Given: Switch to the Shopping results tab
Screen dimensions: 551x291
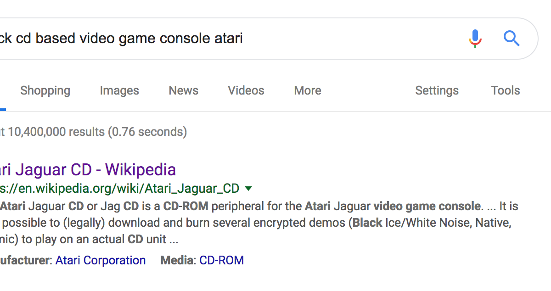Looking at the screenshot, I should pos(45,91).
